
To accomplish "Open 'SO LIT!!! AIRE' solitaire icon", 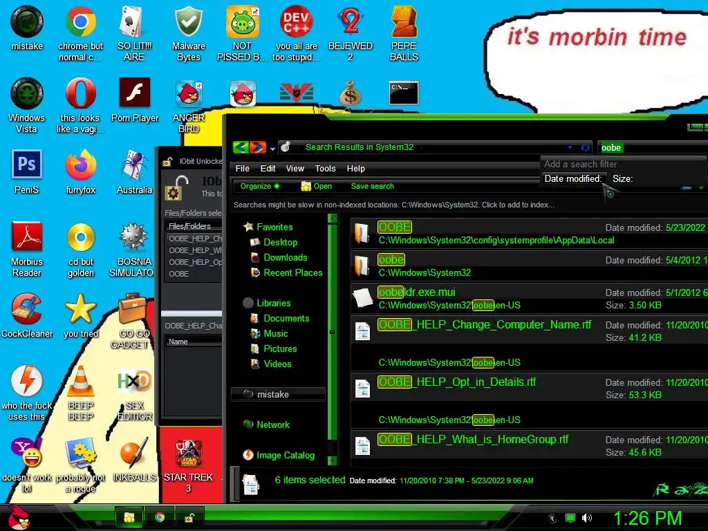I will point(134,34).
